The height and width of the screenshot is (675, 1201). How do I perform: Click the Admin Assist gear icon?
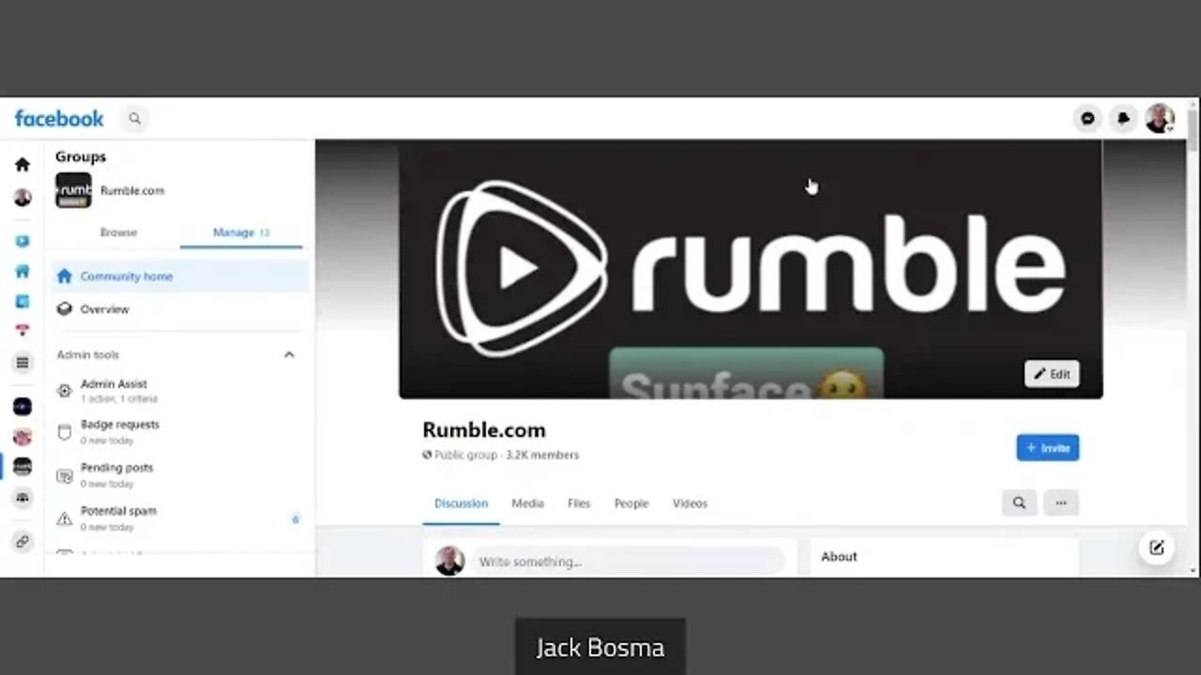[x=64, y=391]
